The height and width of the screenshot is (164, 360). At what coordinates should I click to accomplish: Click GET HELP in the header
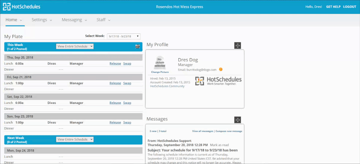coord(333,7)
